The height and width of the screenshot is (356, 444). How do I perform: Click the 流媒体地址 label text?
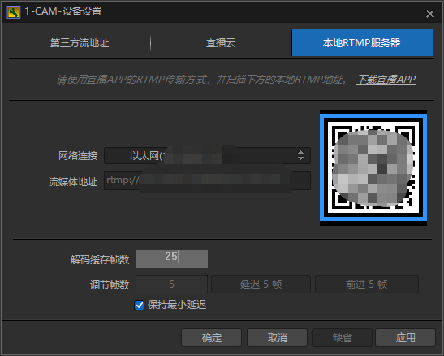click(73, 182)
